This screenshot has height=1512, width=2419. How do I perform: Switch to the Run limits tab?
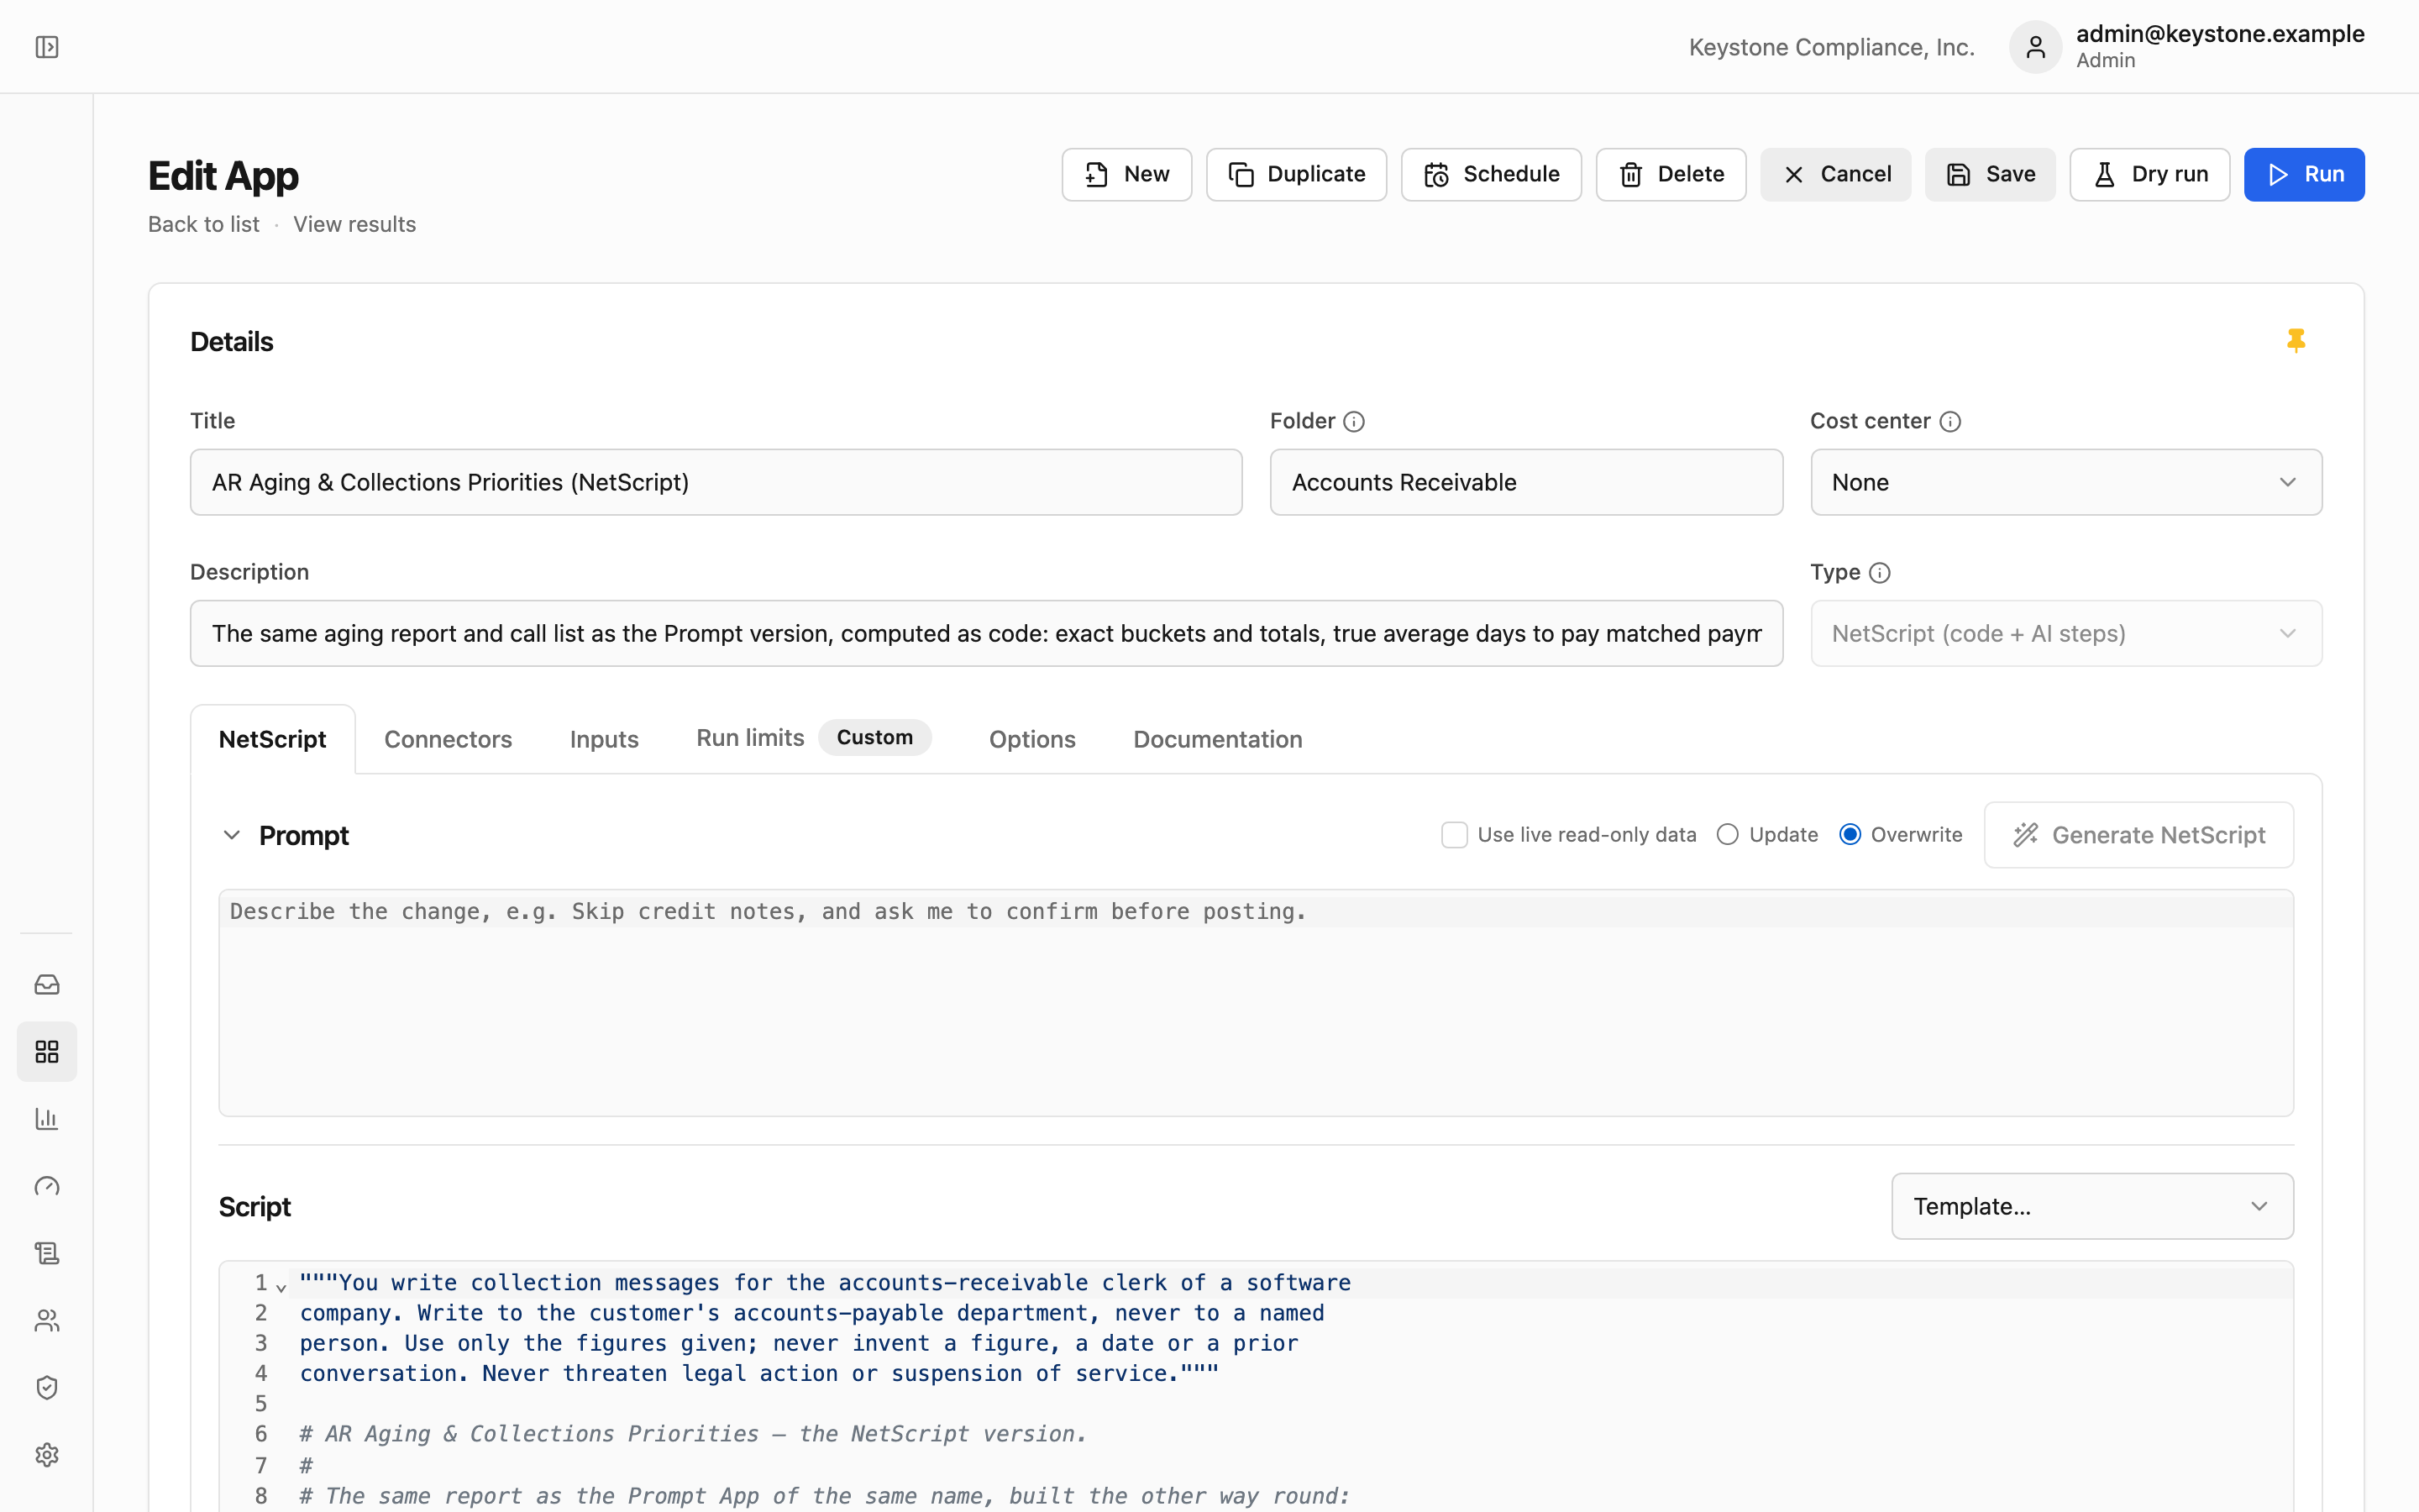814,738
